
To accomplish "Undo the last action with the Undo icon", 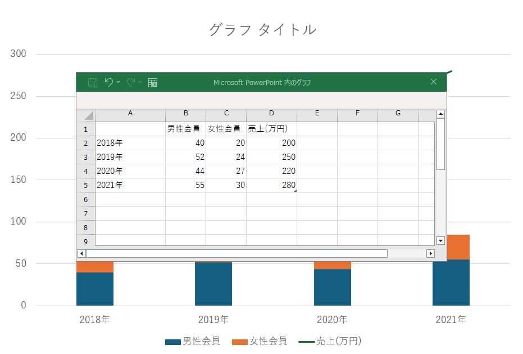I will 109,82.
